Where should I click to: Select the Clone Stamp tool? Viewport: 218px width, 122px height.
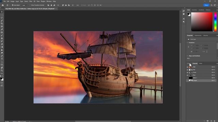click(2, 38)
